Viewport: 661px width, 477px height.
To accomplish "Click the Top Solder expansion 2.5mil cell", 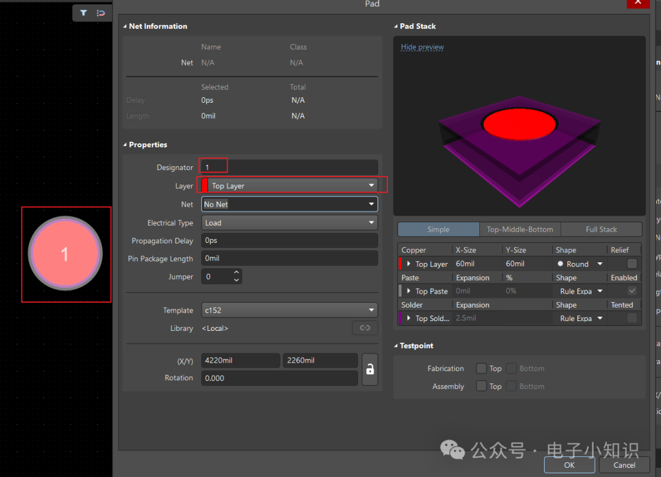I will coord(502,318).
